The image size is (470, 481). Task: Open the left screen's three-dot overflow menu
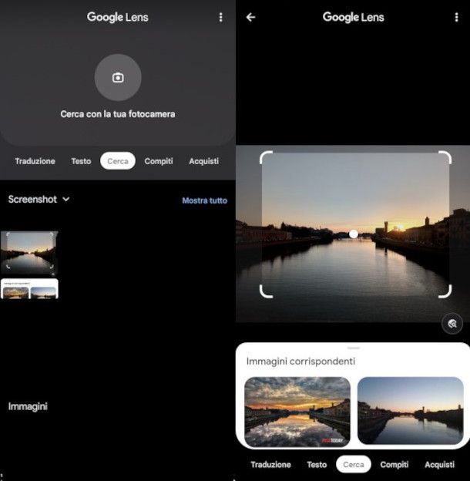220,17
